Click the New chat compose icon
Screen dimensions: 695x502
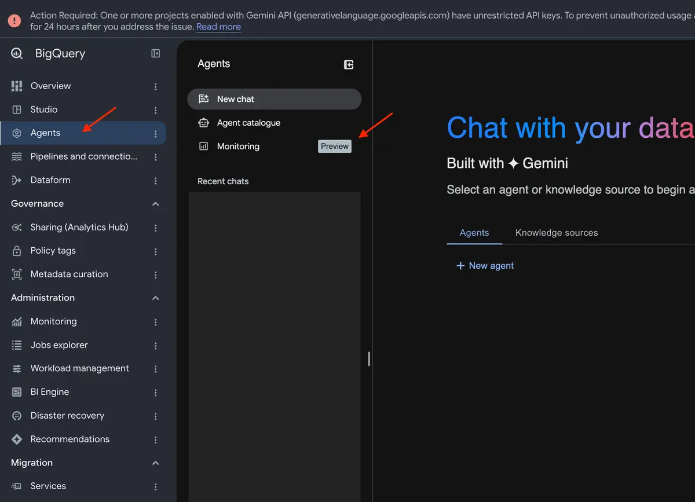(203, 99)
